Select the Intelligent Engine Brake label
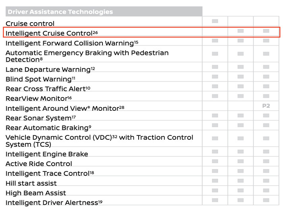 coord(47,154)
